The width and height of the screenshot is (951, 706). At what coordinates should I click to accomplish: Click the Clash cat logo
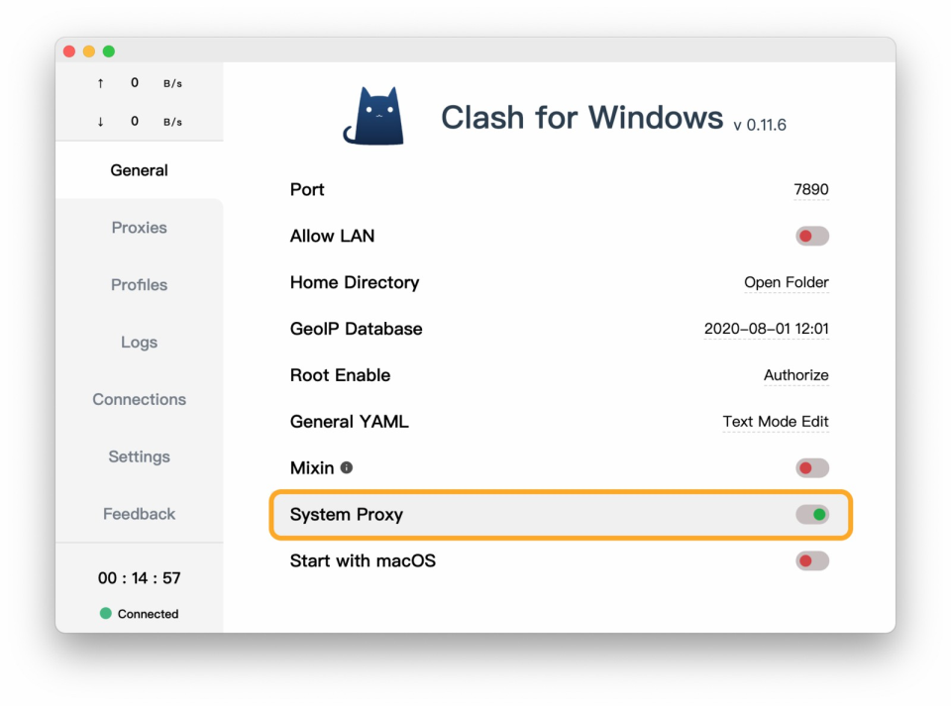381,114
